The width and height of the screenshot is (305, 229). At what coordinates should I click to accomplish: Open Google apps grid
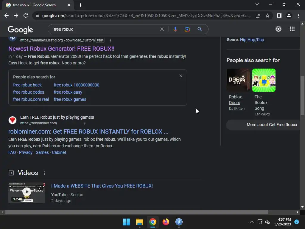(292, 29)
